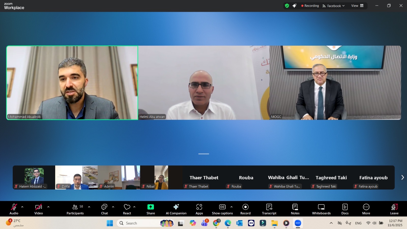Expand the Participants options arrow
The width and height of the screenshot is (407, 229).
click(x=89, y=207)
